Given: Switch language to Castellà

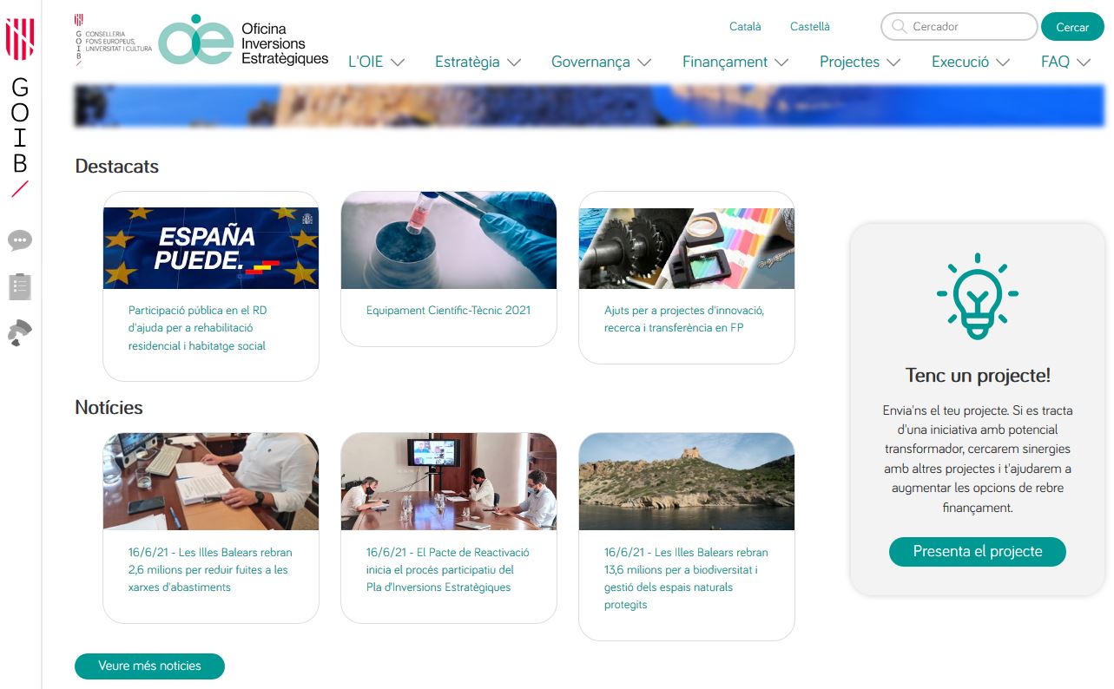Looking at the screenshot, I should pos(809,27).
